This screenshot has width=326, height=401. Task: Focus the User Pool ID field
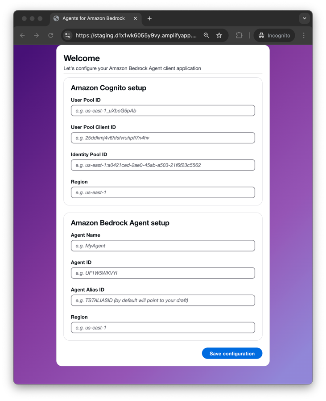163,110
